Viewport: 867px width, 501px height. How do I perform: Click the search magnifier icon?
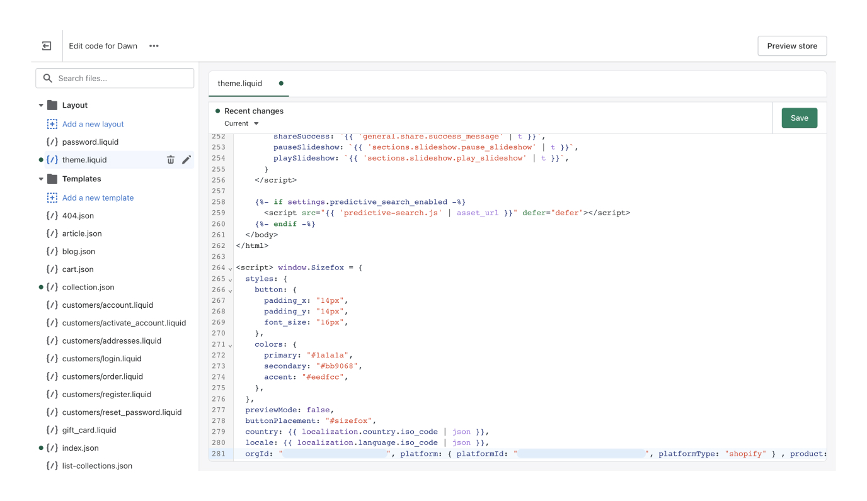(x=47, y=78)
